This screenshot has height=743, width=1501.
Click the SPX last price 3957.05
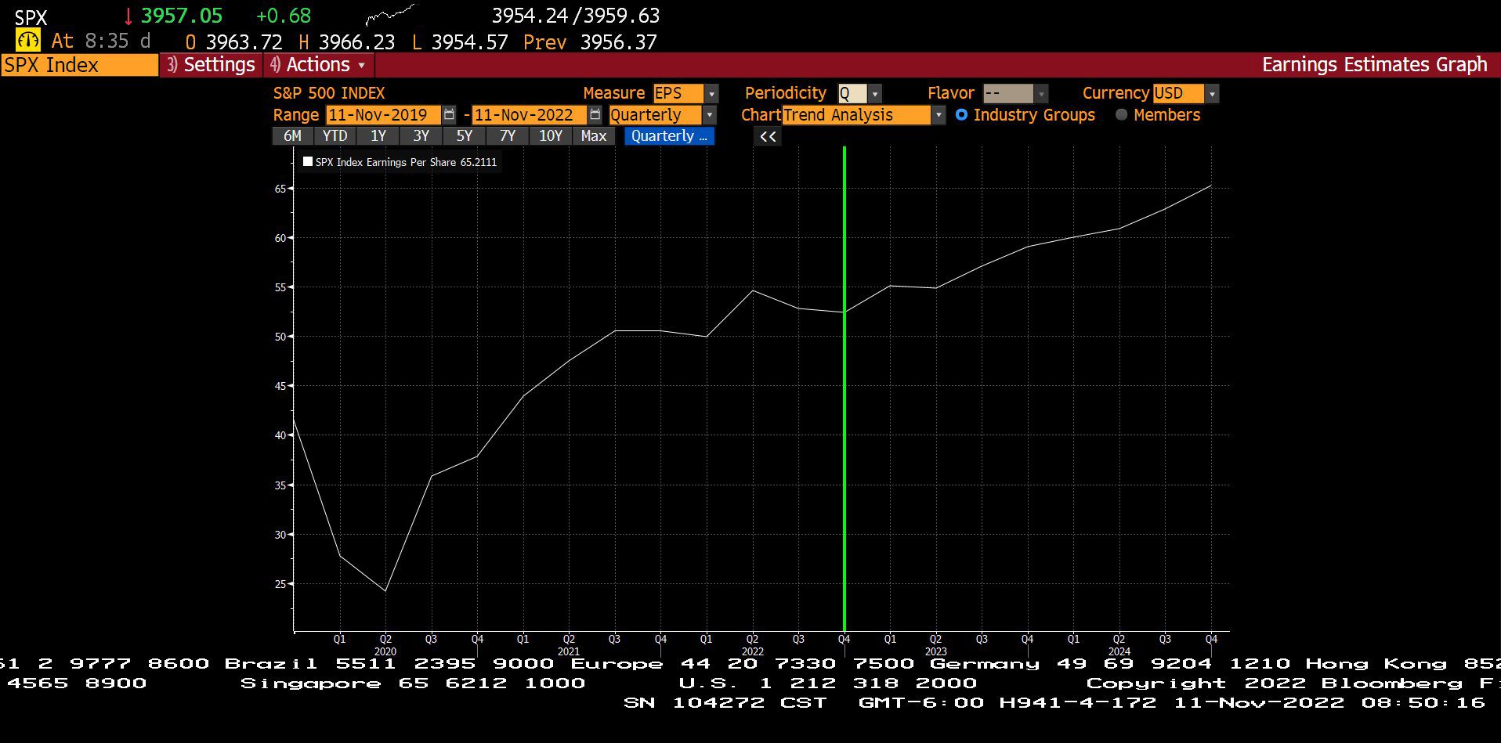tap(182, 16)
